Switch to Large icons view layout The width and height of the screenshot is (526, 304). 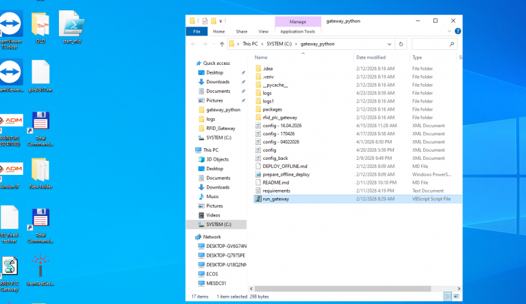[x=457, y=296]
